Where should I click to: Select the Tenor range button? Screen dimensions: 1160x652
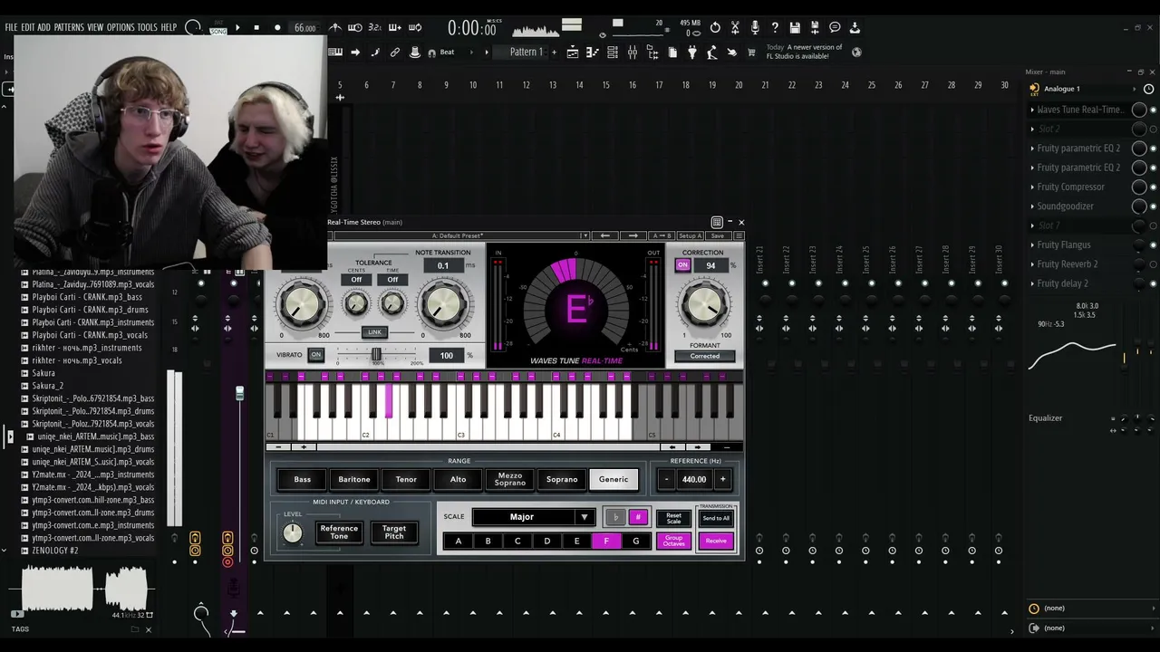coord(406,479)
